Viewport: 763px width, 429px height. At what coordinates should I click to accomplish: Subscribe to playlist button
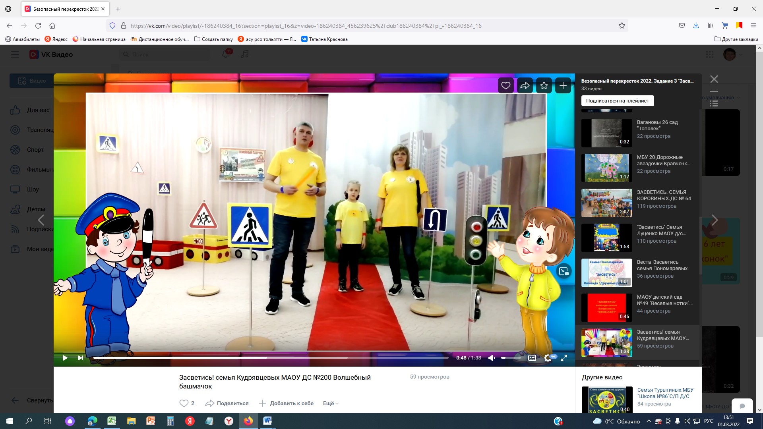coord(618,100)
